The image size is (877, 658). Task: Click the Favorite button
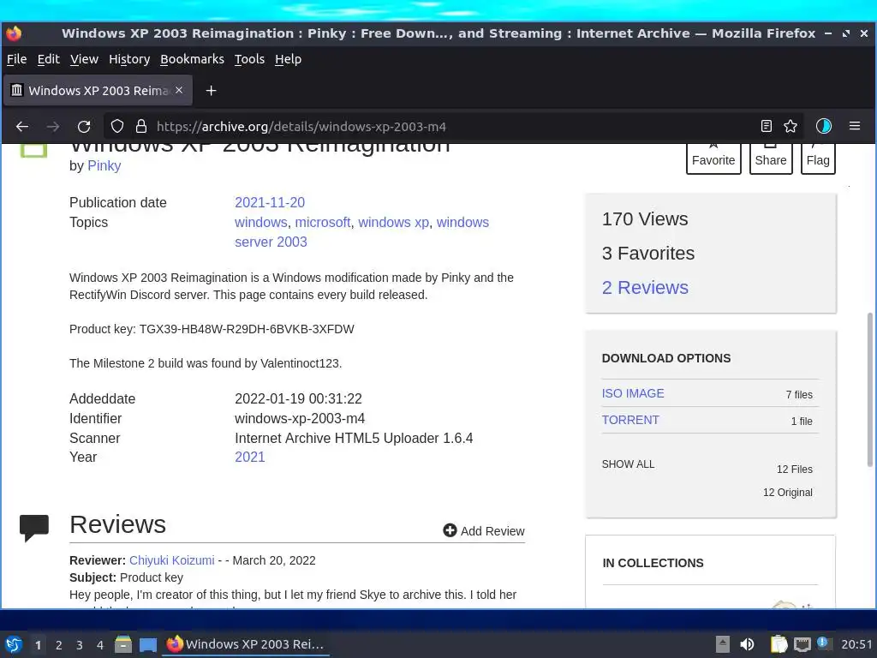point(713,159)
